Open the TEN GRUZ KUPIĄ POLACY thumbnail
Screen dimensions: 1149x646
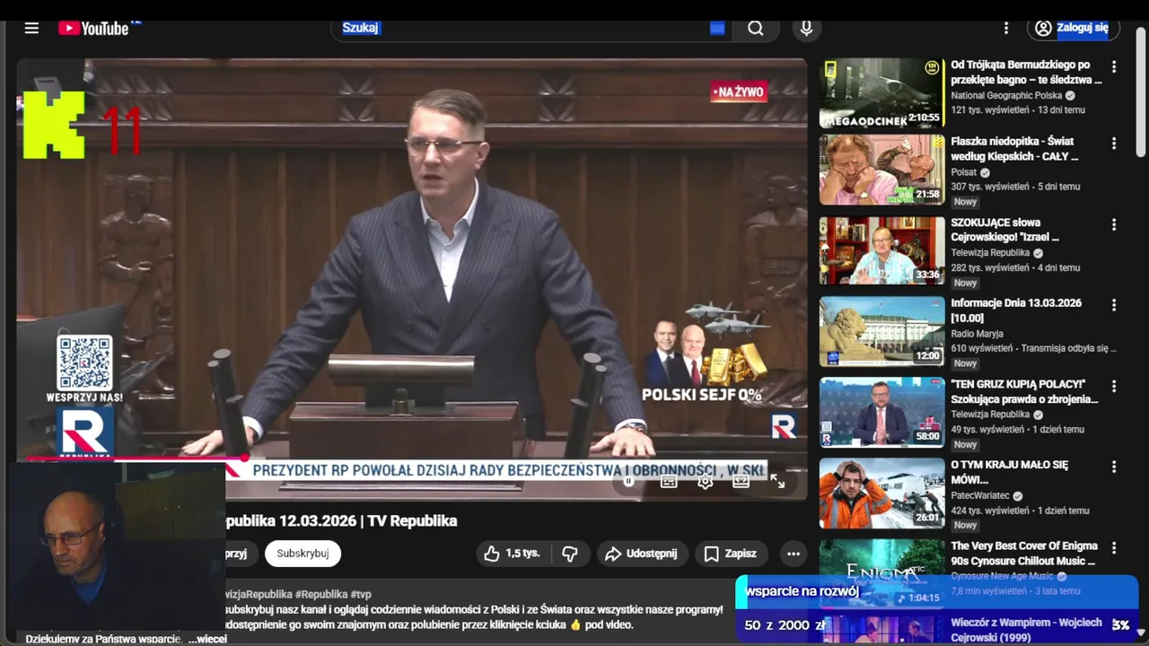pos(881,413)
